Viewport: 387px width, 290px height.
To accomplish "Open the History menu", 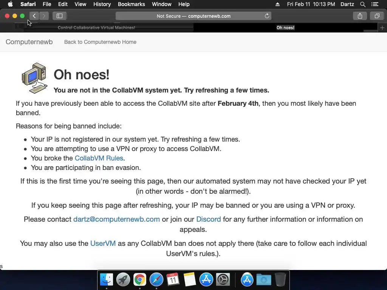I will coord(102,4).
